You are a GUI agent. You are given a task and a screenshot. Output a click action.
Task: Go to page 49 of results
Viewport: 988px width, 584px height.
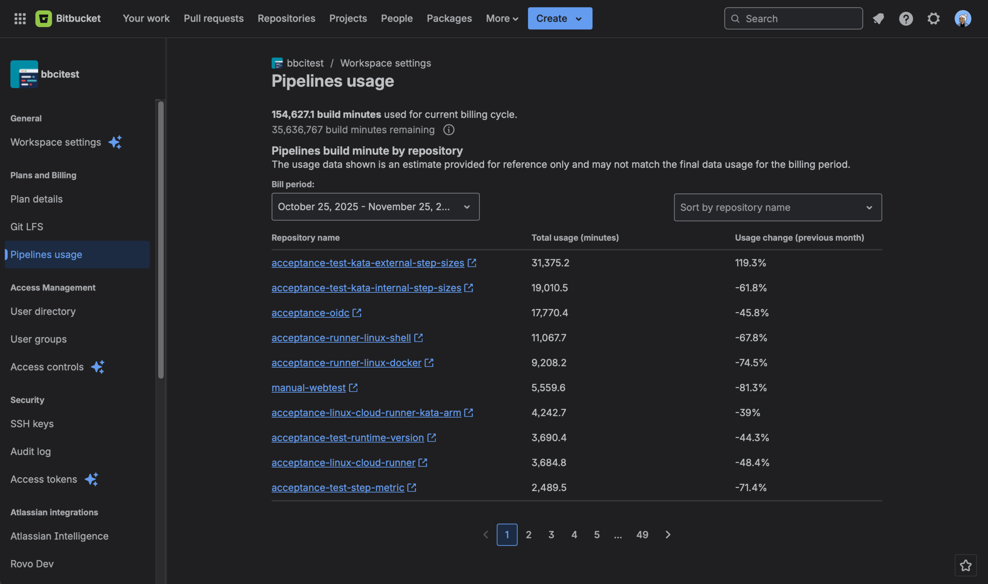(642, 534)
